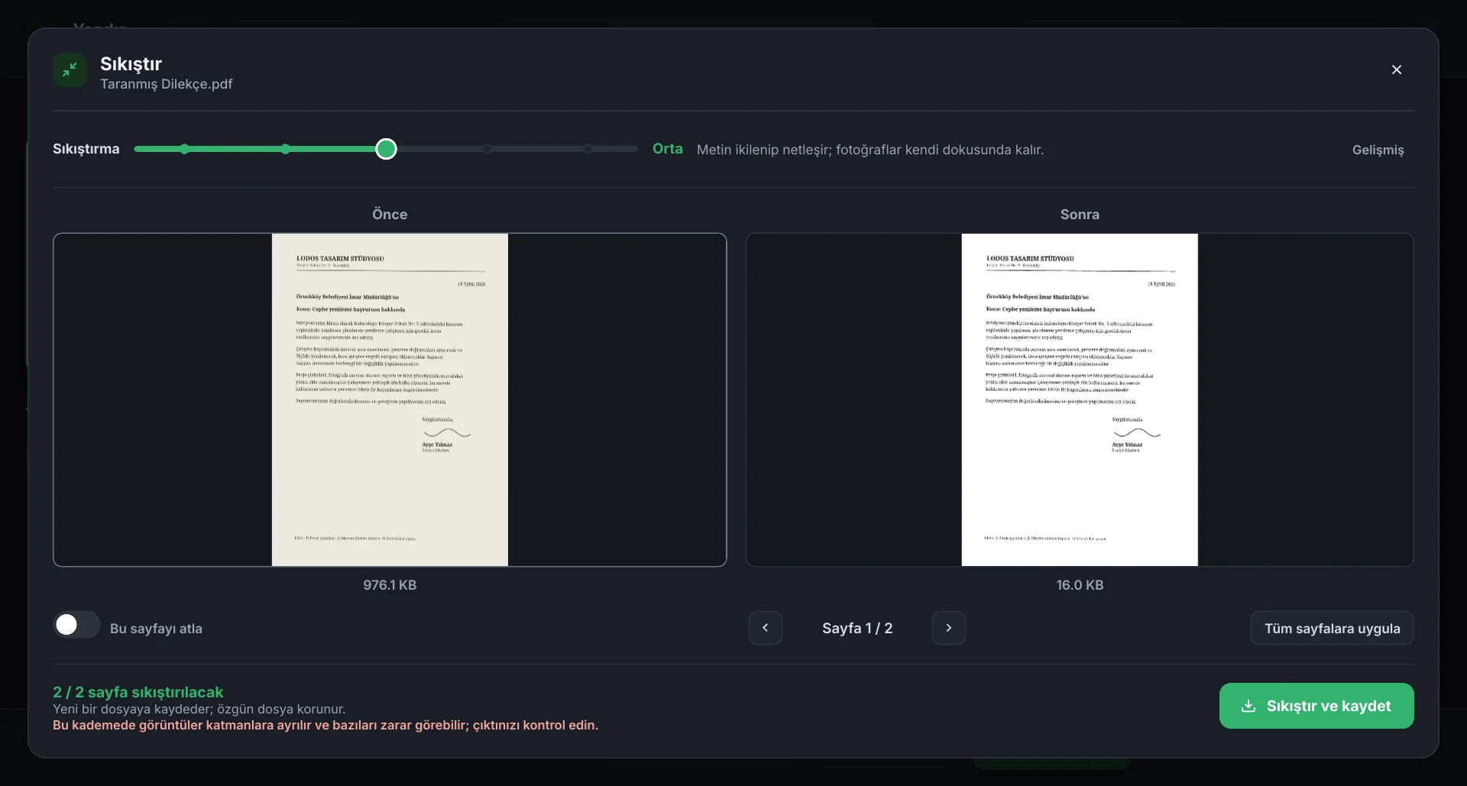The image size is (1467, 786).
Task: Set compression slider to the fifth stop
Action: tap(588, 149)
